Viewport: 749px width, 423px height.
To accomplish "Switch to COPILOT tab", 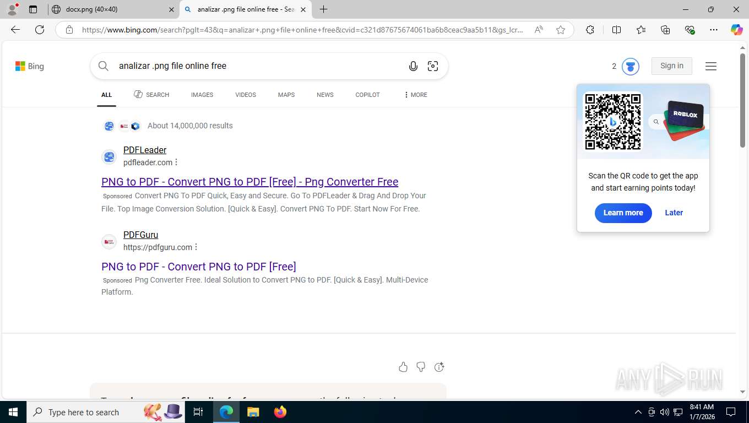I will point(367,95).
